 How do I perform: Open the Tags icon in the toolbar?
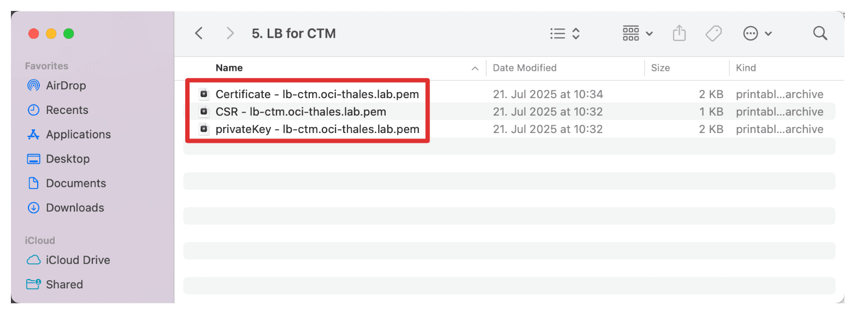[714, 34]
